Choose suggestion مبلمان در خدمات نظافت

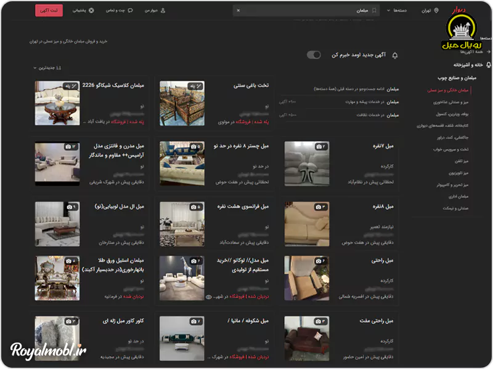click(339, 115)
